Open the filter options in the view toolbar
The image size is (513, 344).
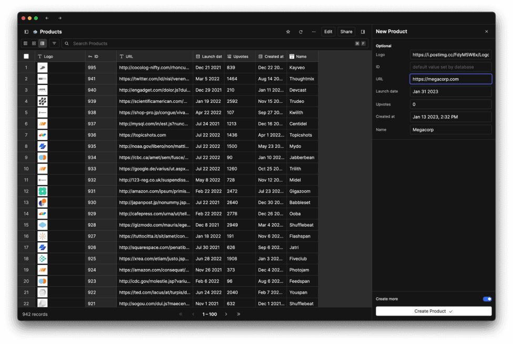pos(54,43)
